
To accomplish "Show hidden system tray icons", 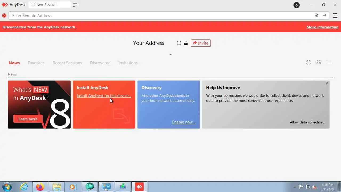I will click(295, 187).
